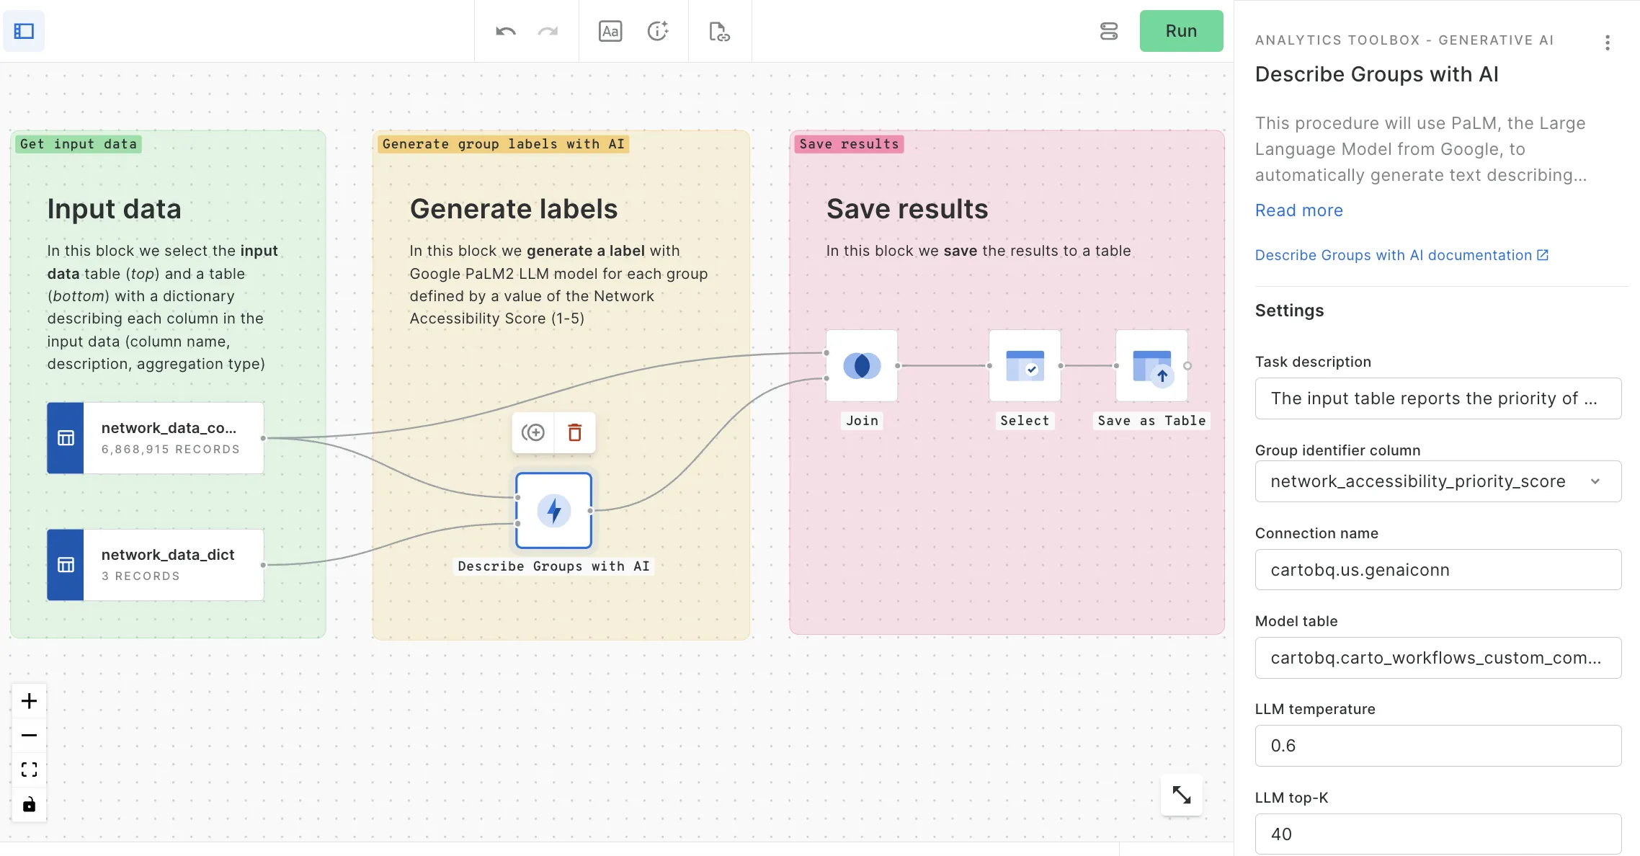
Task: Toggle the canvas lock
Action: [29, 804]
